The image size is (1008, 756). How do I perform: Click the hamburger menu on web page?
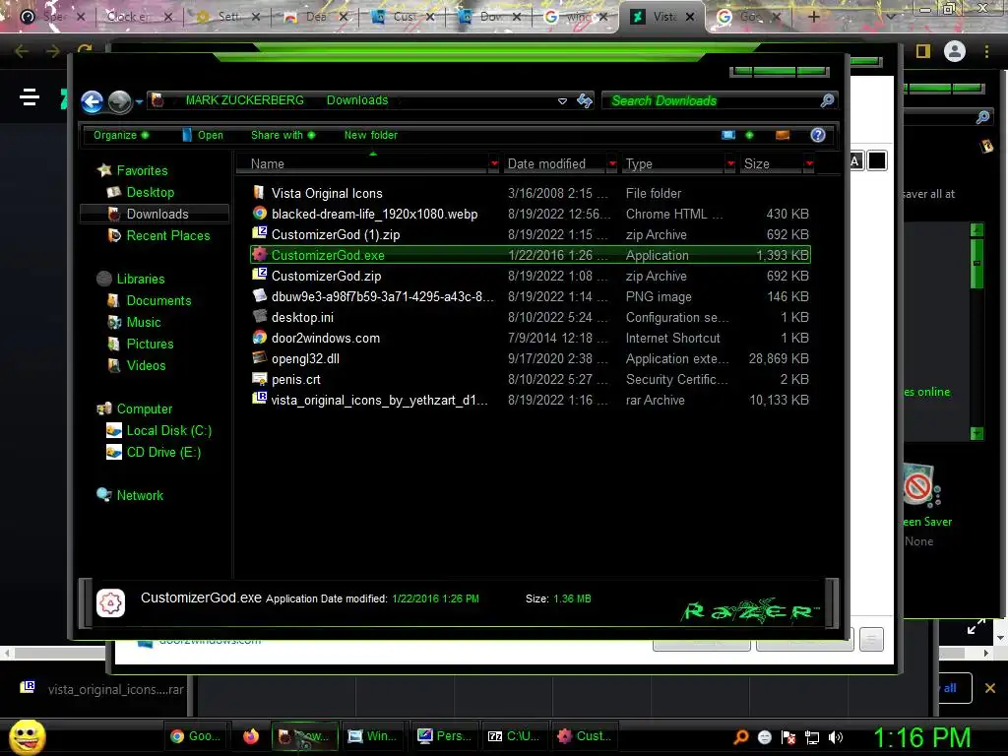pyautogui.click(x=29, y=96)
